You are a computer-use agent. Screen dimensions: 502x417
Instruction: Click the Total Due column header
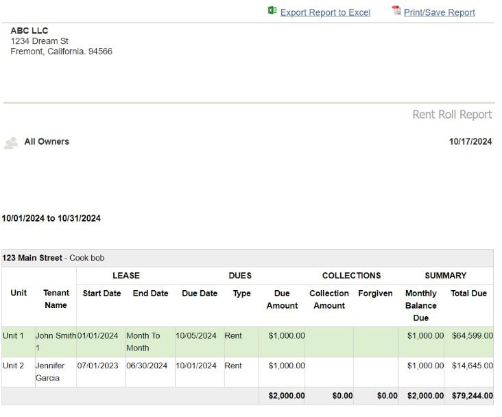[x=468, y=294]
